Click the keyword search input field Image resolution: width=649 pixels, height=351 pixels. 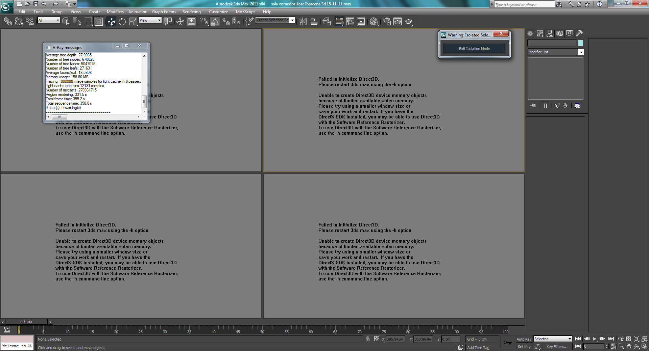(x=524, y=4)
